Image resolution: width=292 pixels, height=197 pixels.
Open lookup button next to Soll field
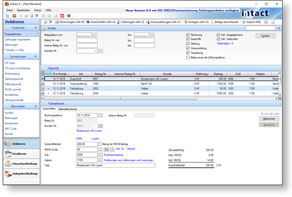coord(100,155)
